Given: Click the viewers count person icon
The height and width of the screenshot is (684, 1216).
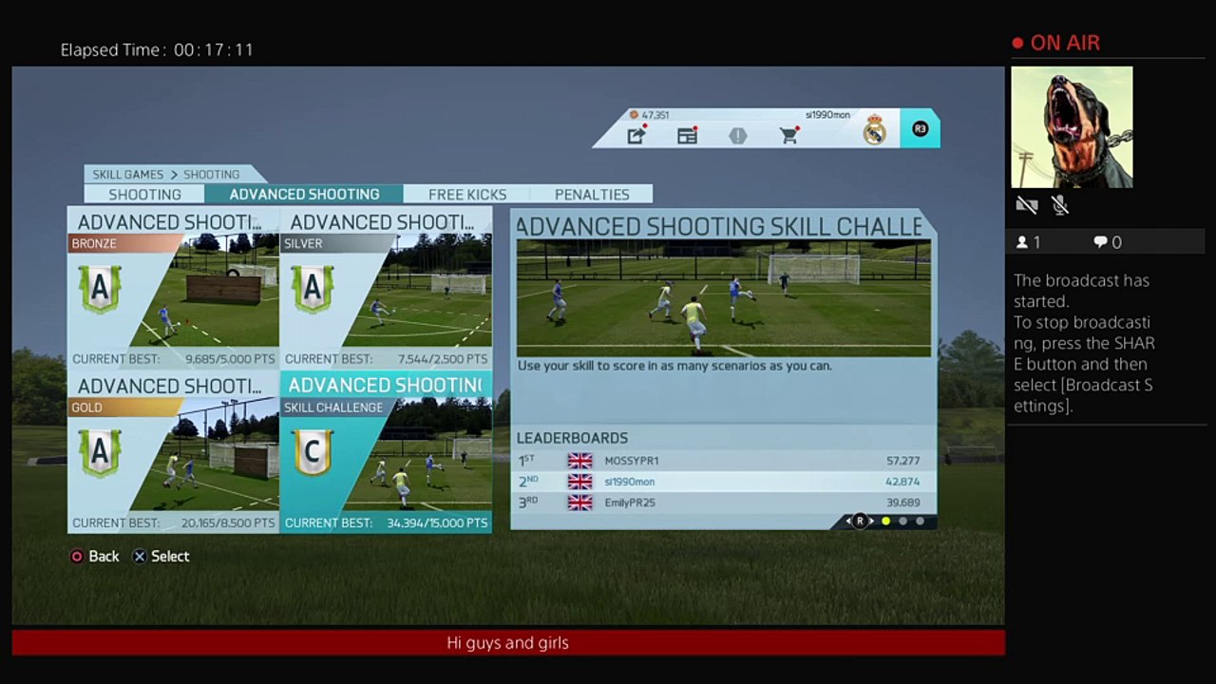Looking at the screenshot, I should pyautogui.click(x=1022, y=242).
